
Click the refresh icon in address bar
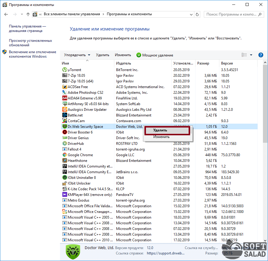(x=197, y=14)
